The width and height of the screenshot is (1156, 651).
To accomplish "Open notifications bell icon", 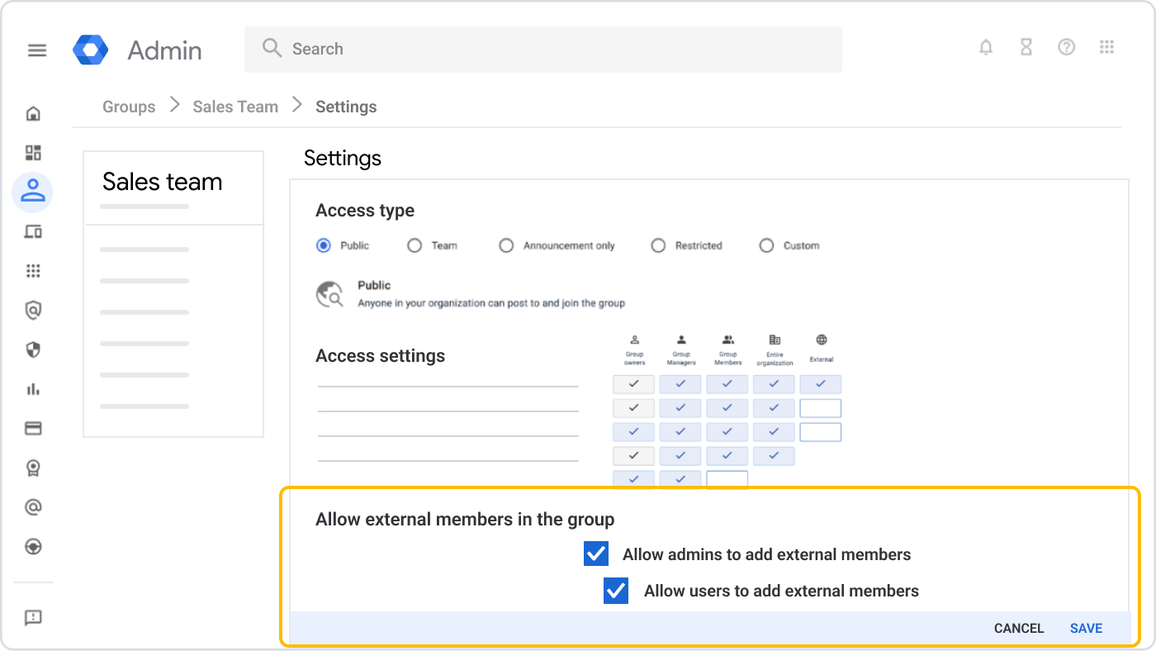I will (x=986, y=48).
